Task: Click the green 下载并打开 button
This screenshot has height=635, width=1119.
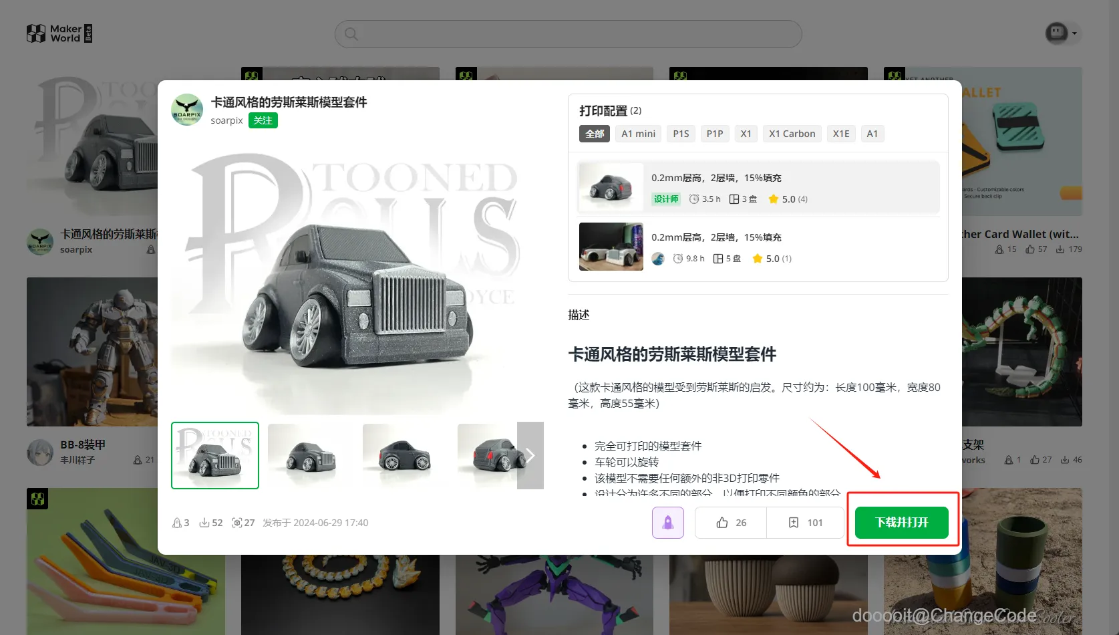Action: point(901,522)
